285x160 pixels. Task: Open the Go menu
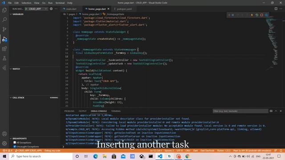point(44,3)
